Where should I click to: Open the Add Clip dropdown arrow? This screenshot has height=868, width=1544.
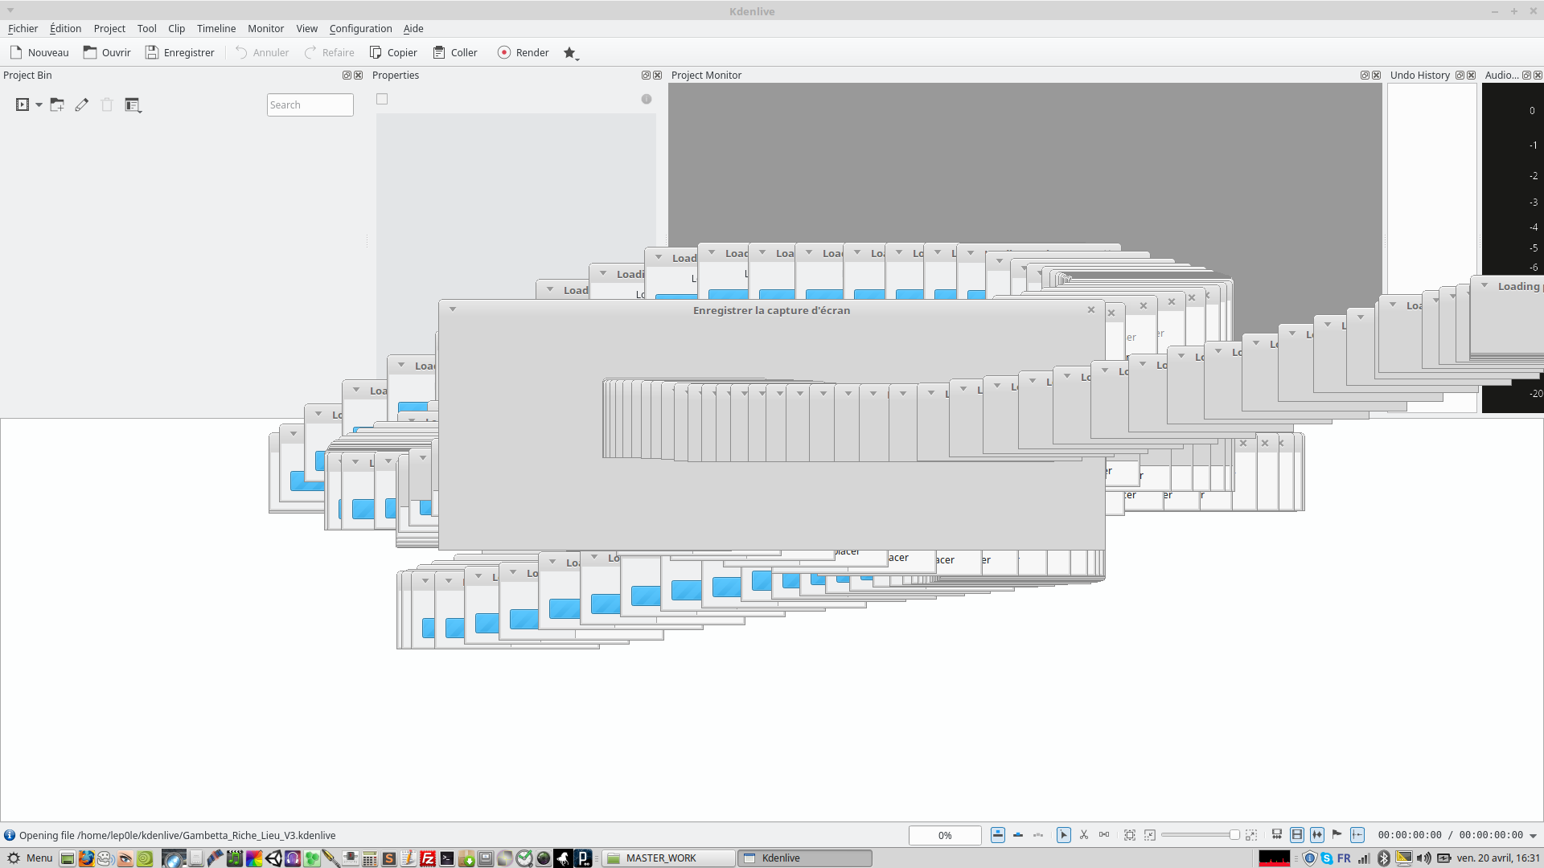39,104
